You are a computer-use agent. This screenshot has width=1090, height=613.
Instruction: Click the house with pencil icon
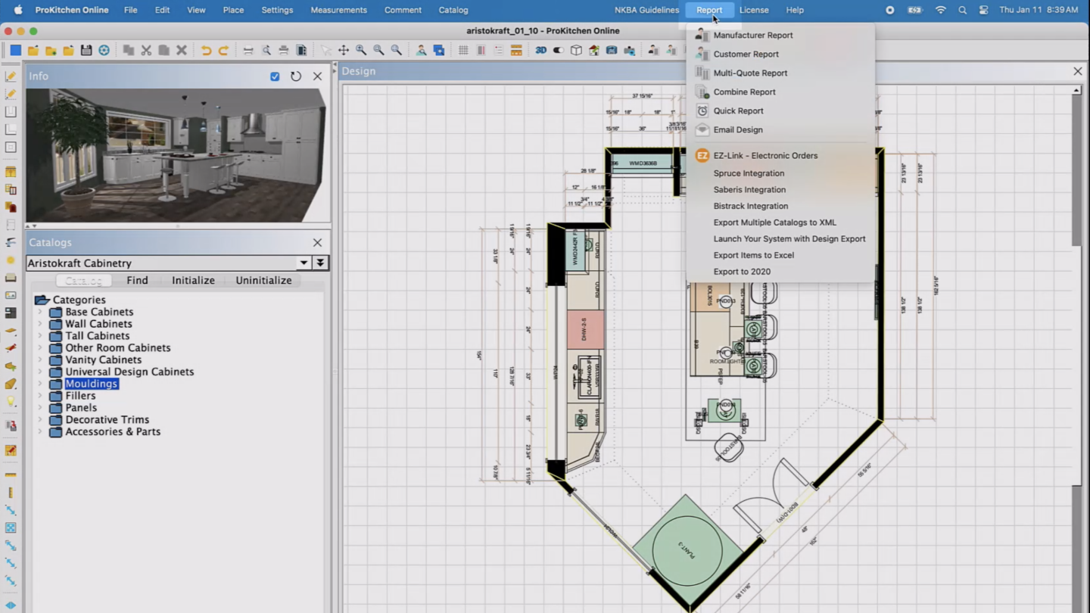tap(593, 50)
